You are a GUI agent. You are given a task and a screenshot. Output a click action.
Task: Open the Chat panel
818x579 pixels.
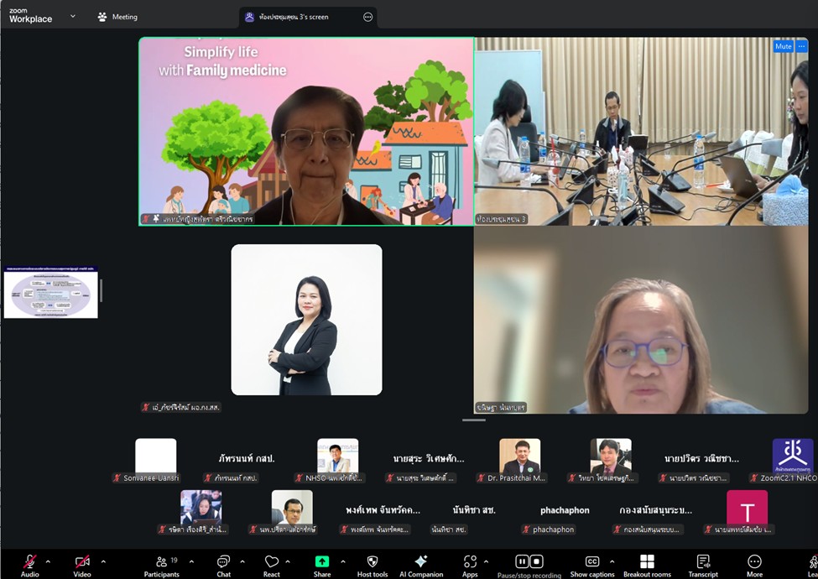coord(223,562)
